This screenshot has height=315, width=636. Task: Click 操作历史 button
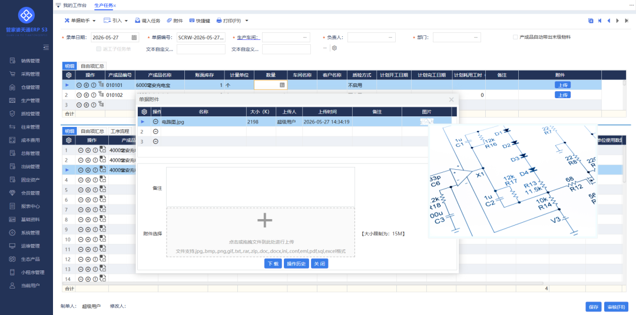296,264
